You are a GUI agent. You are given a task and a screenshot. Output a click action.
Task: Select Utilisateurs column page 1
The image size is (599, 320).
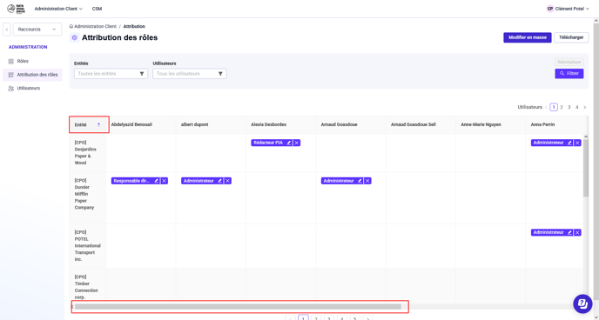click(554, 107)
